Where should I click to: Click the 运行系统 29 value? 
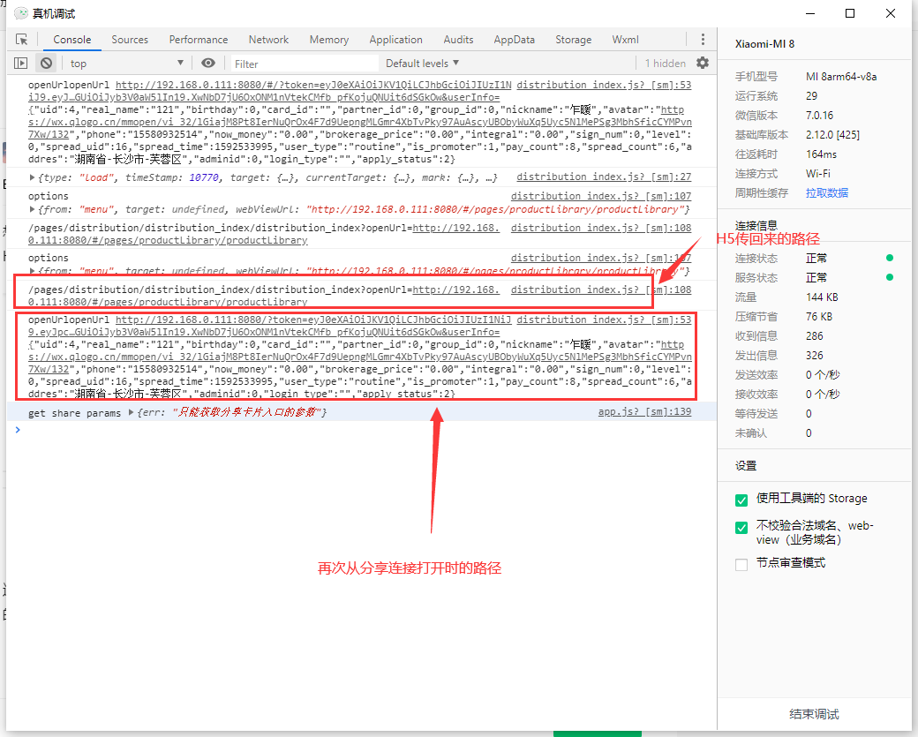(811, 96)
